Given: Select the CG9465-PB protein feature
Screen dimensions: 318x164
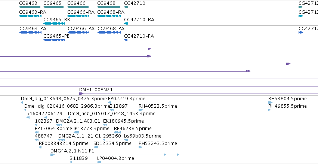Looking at the screenshot, I should pyautogui.click(x=54, y=40).
